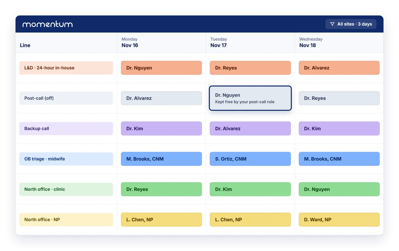399x251 pixels.
Task: Select the Backup call line label
Action: (66, 129)
